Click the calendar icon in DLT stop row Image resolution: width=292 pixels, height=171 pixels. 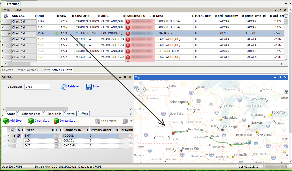pyautogui.click(x=57, y=146)
